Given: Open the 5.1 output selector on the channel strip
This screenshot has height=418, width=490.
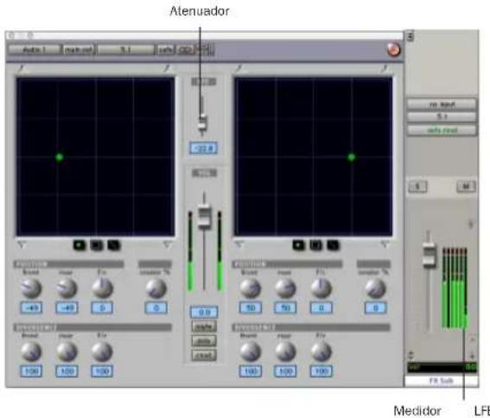Looking at the screenshot, I should (x=442, y=117).
